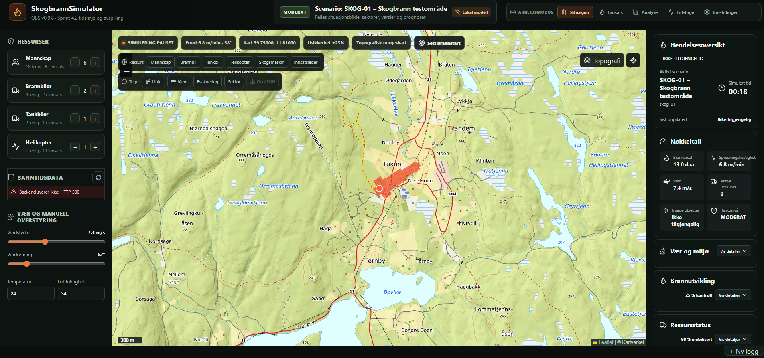Click Front 6.8 m/min indicator
Screen dimensions: 764x358
coord(208,43)
